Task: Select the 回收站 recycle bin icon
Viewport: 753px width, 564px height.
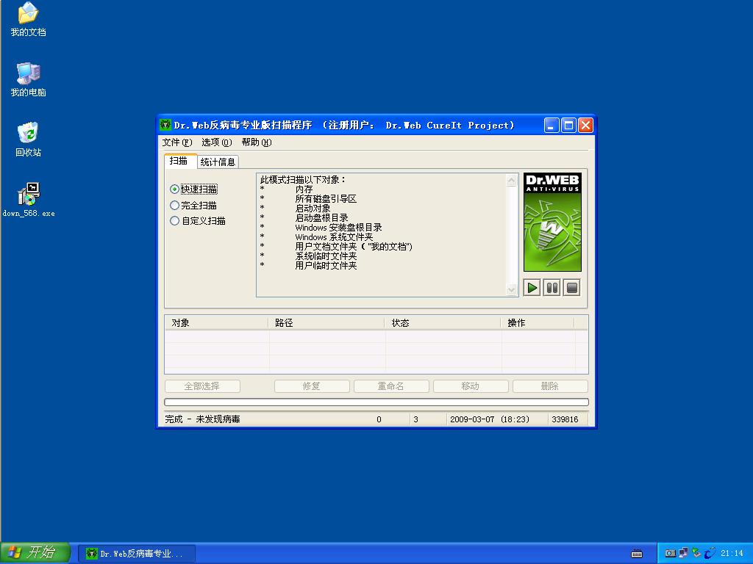Action: click(29, 140)
